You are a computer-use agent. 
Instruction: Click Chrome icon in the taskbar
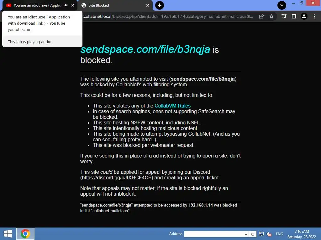tap(25, 234)
